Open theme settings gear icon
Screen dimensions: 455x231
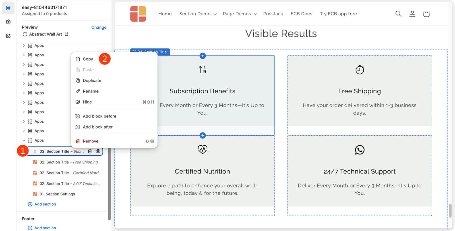tap(8, 22)
